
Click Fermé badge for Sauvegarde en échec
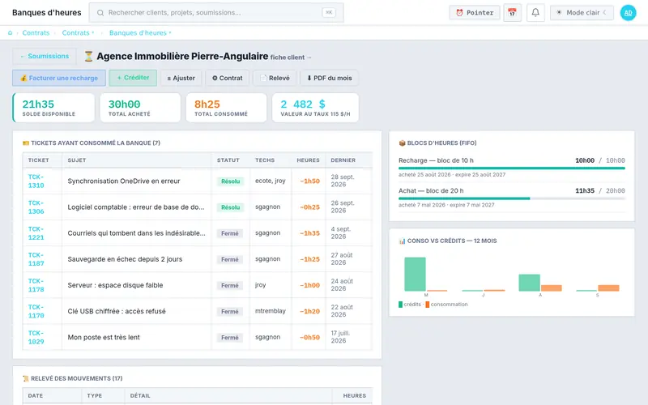click(x=230, y=259)
